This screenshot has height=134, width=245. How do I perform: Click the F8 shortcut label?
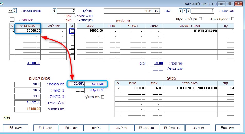pos(11,11)
